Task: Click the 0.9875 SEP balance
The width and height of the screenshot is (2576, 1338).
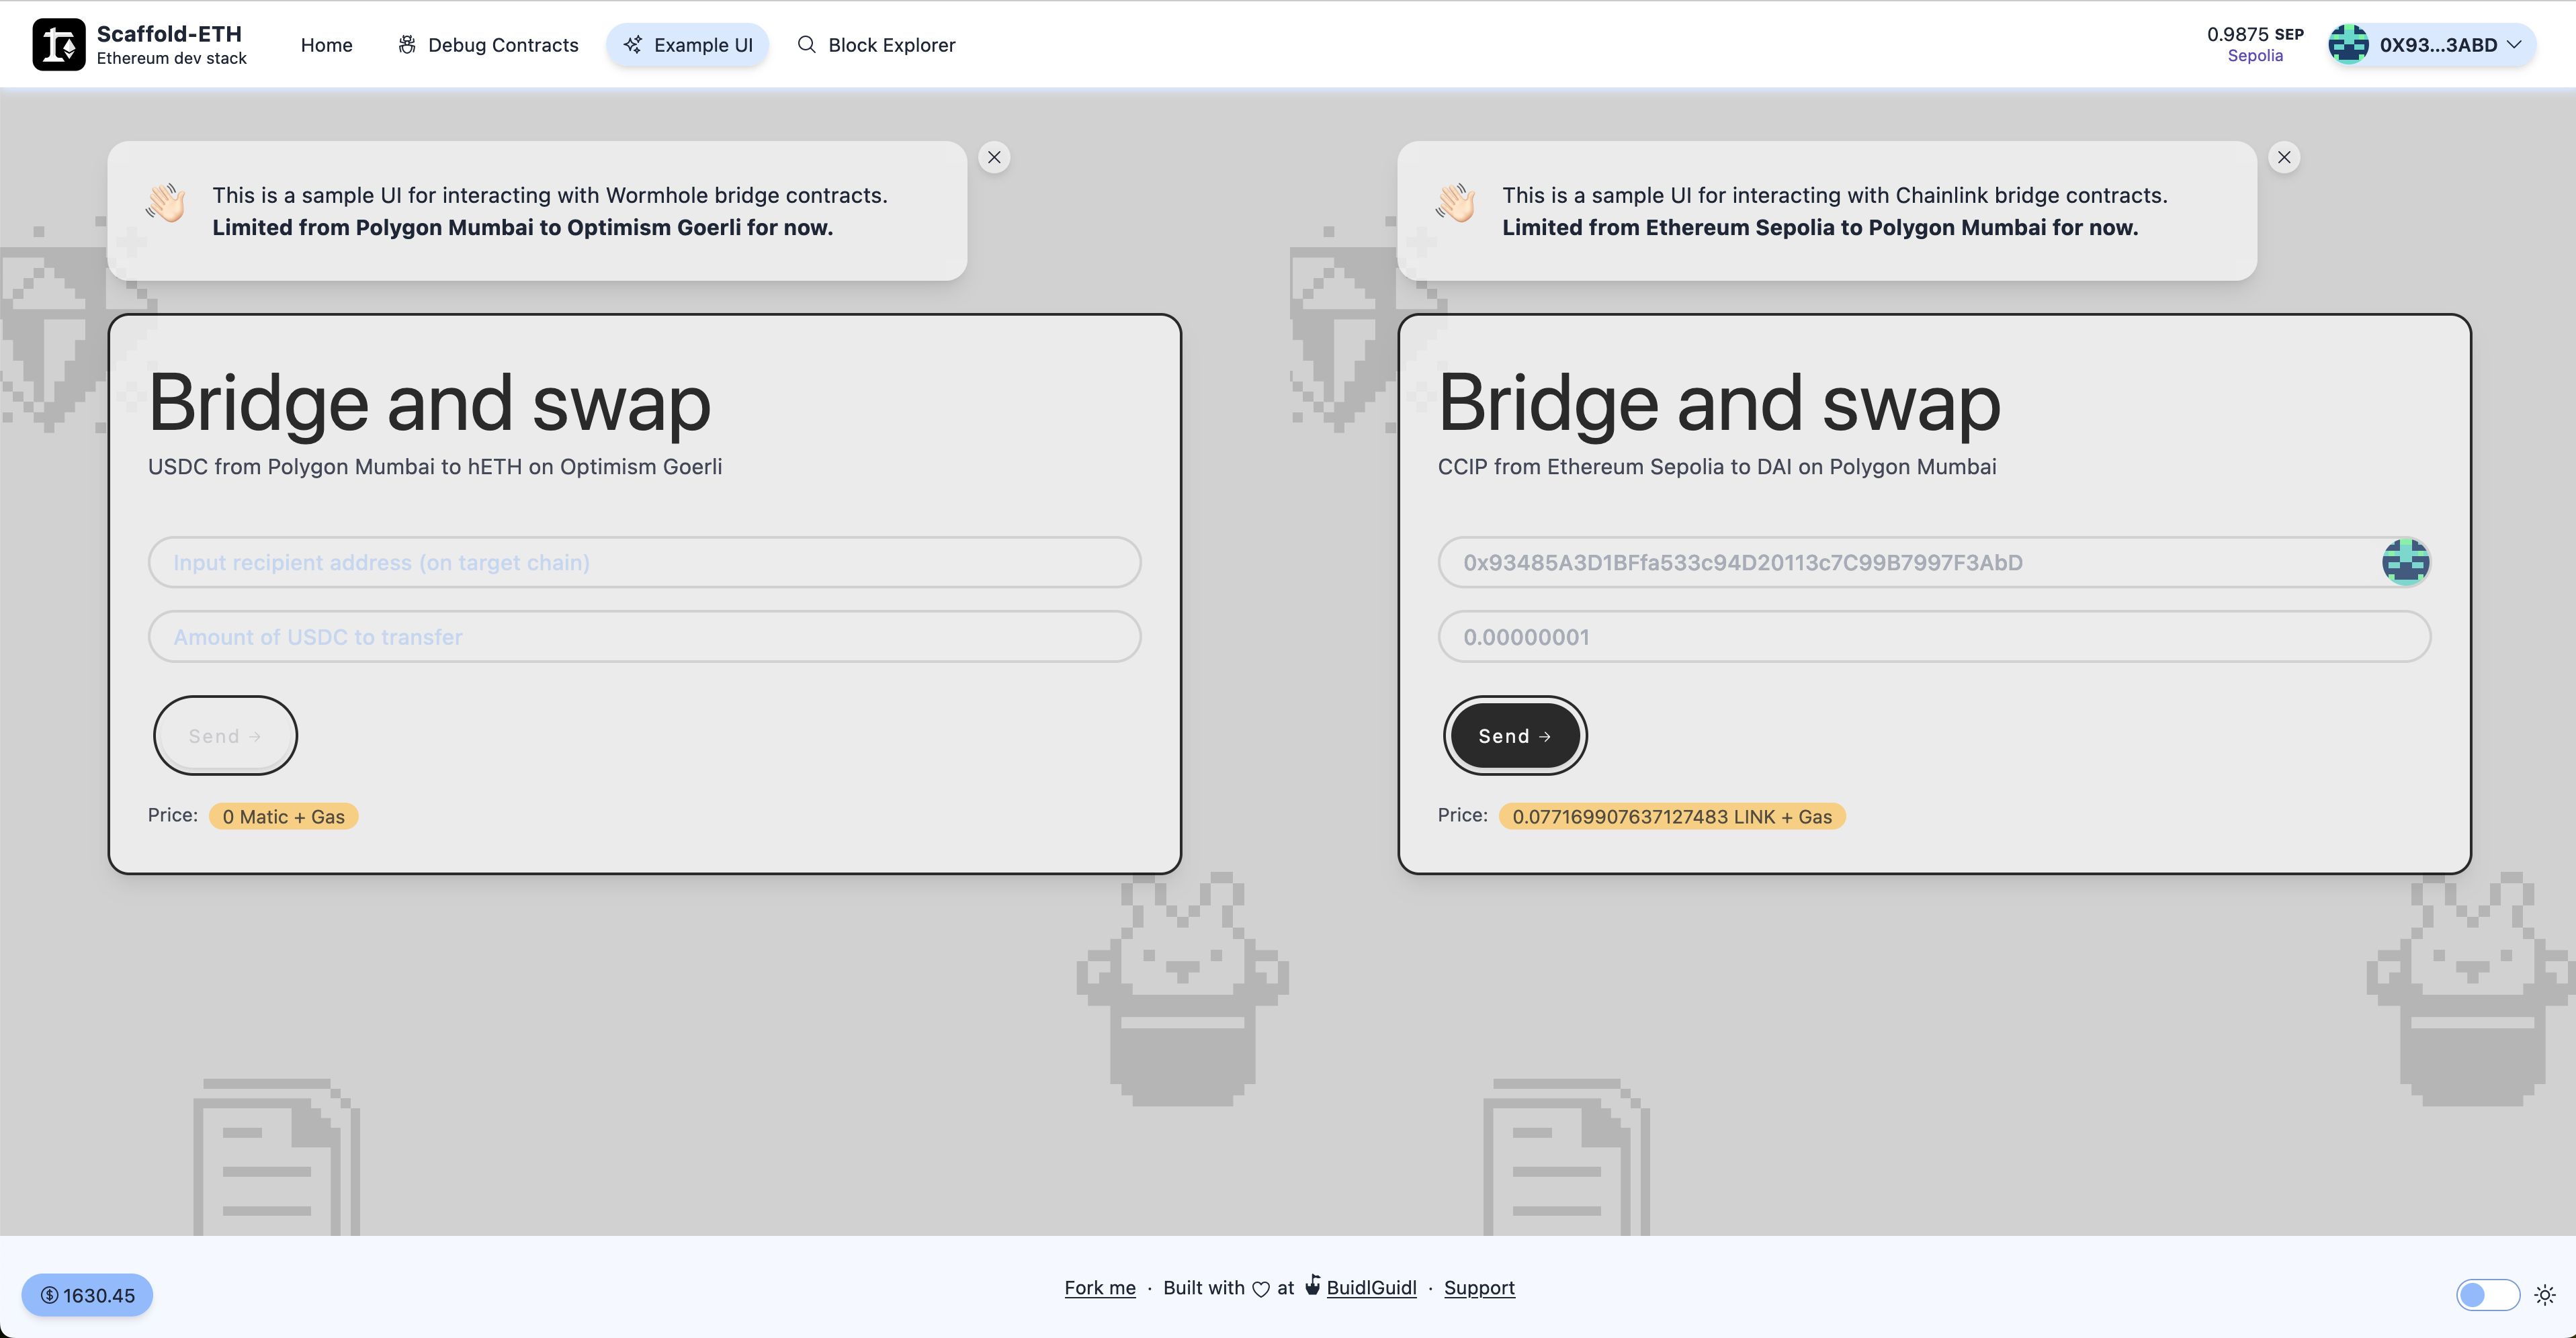Action: pyautogui.click(x=2255, y=34)
